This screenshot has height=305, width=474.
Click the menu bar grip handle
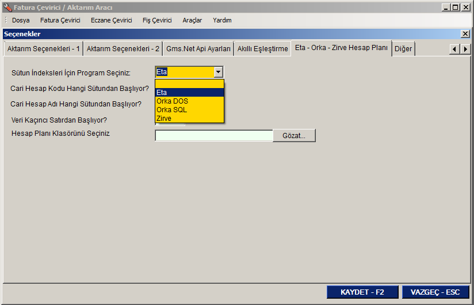pyautogui.click(x=6, y=20)
